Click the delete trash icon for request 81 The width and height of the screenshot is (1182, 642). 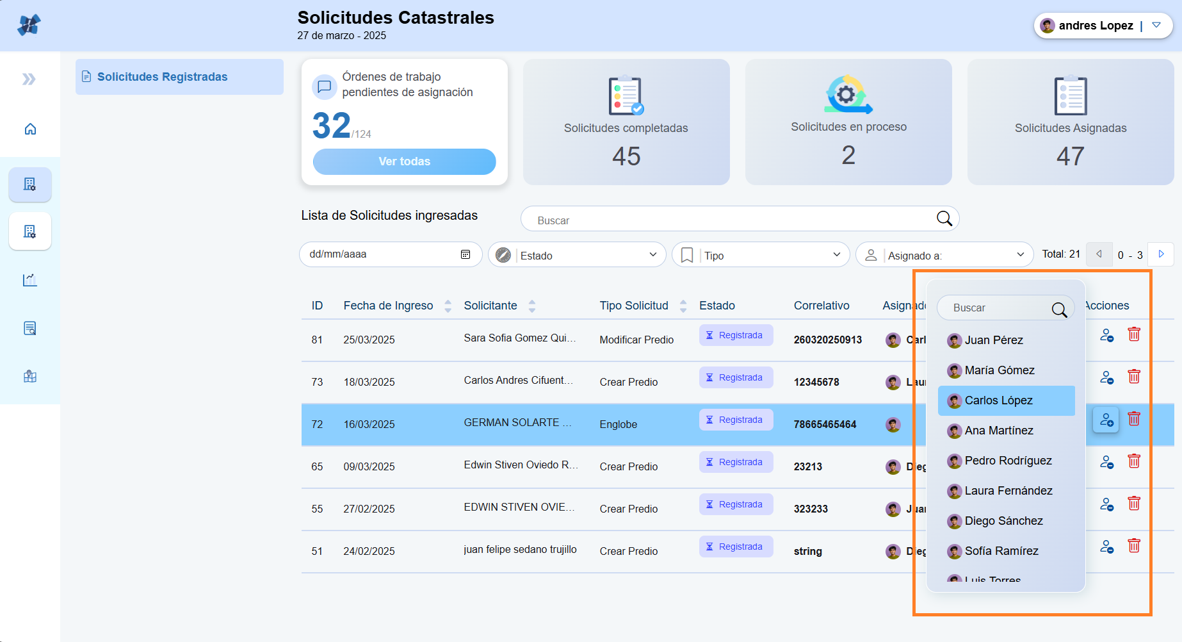coord(1133,334)
